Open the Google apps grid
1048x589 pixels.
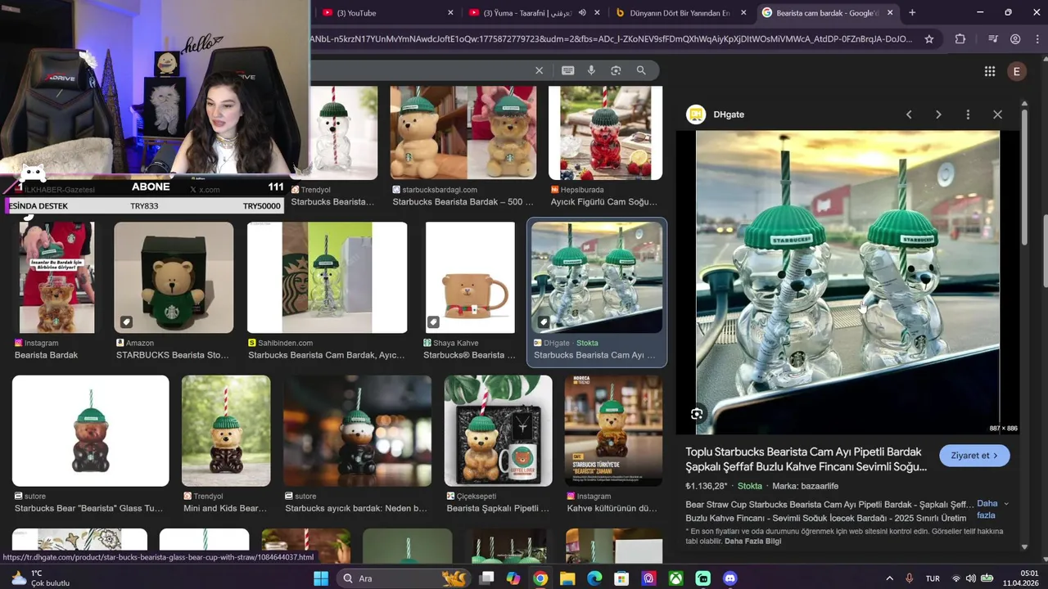click(x=990, y=71)
